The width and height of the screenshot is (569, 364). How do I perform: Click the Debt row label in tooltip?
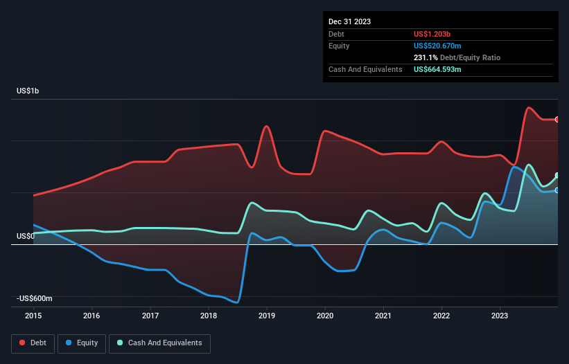coord(336,34)
